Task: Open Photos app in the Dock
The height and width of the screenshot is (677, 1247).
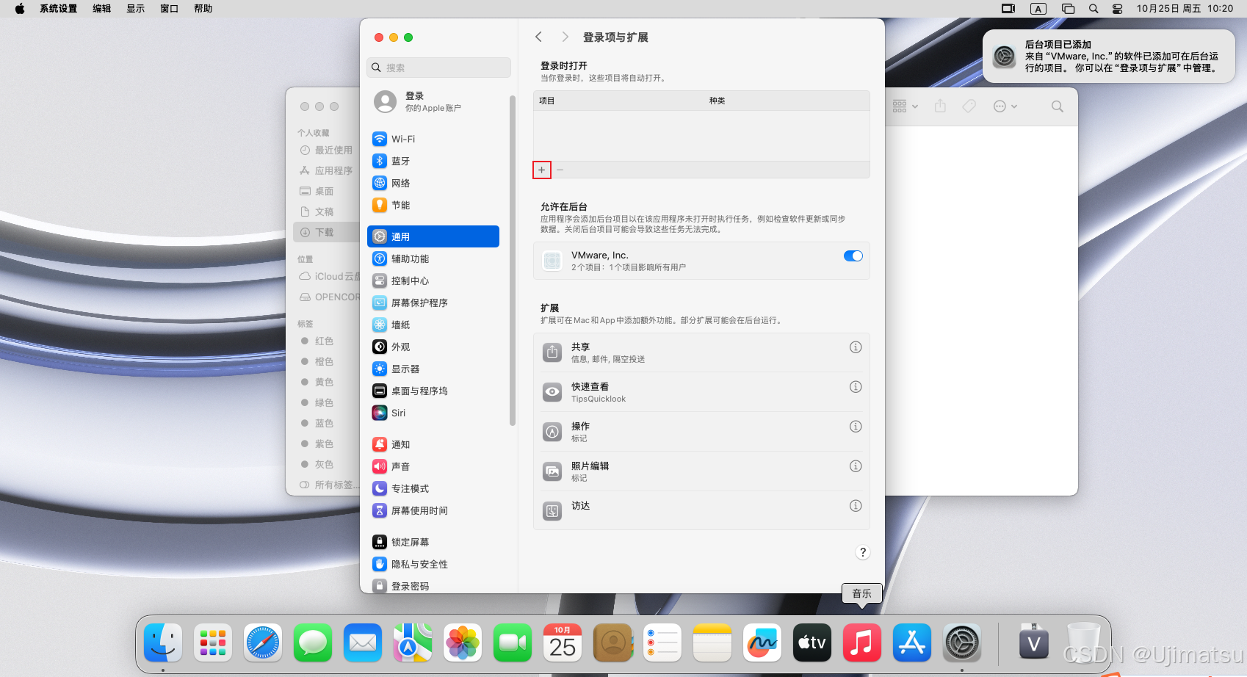Action: pos(463,643)
